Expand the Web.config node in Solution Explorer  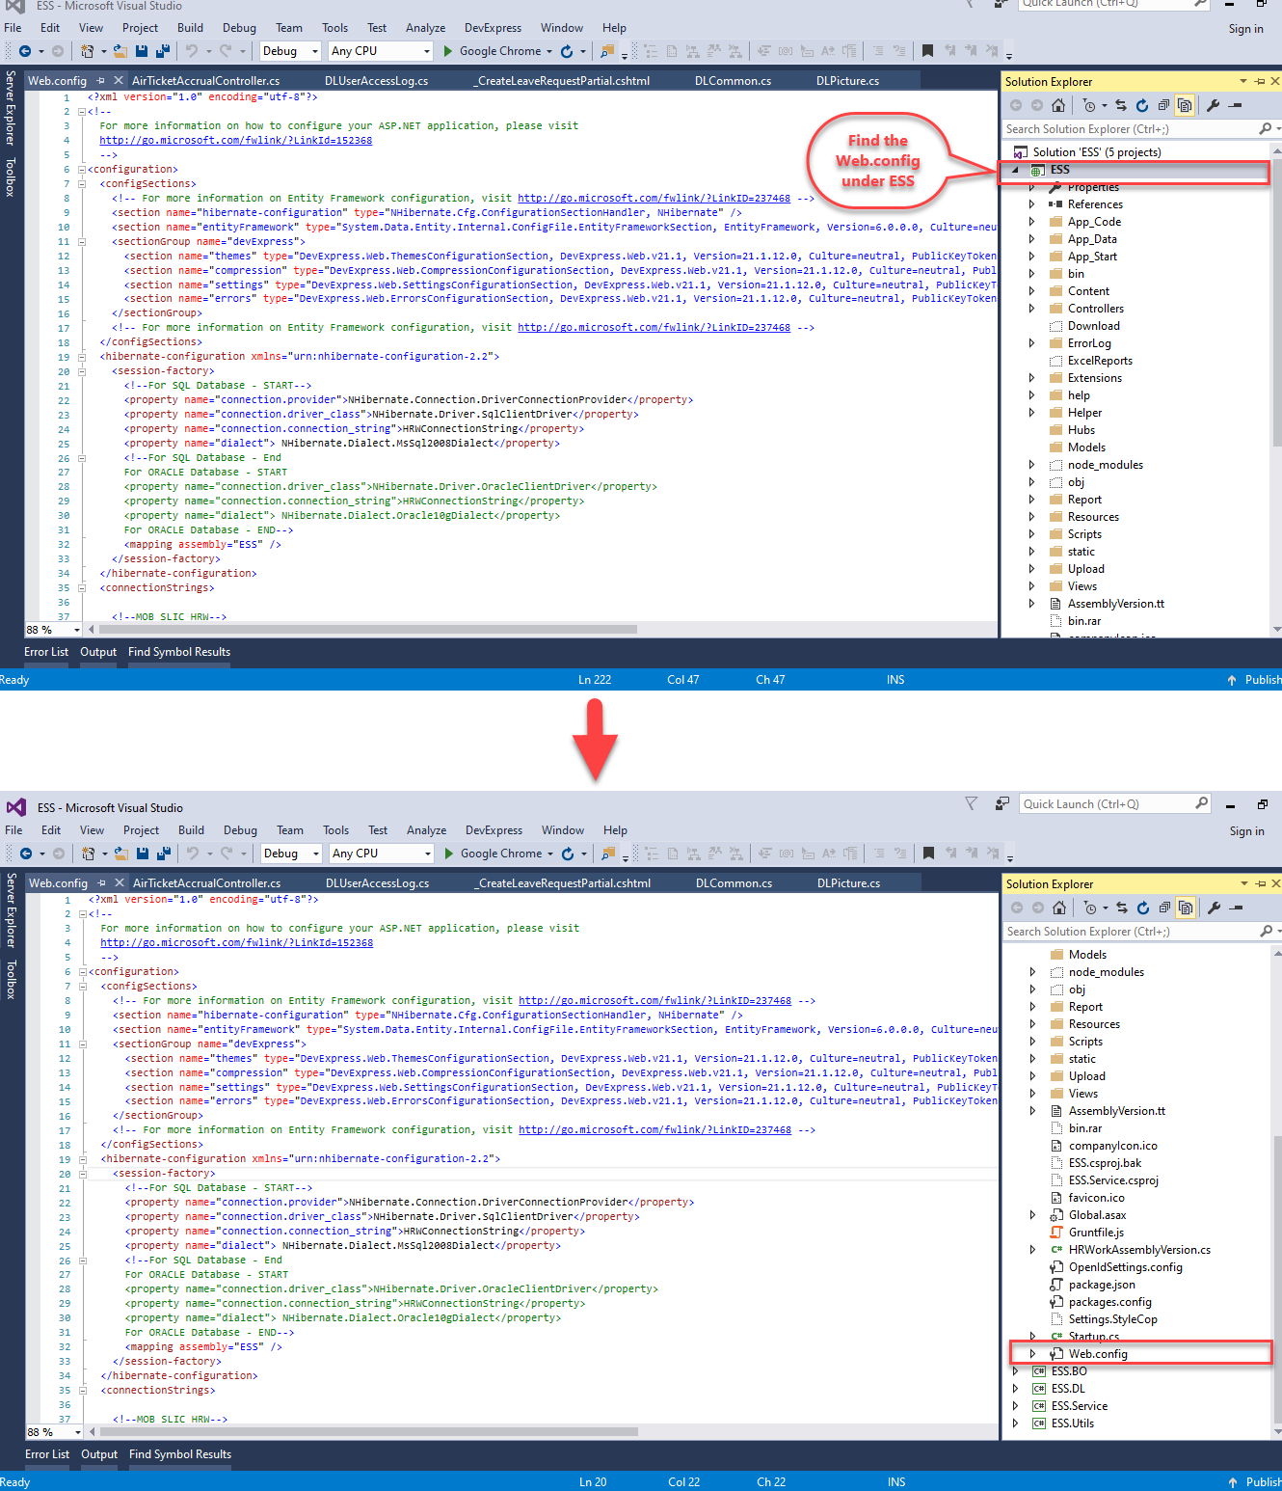point(1033,1354)
